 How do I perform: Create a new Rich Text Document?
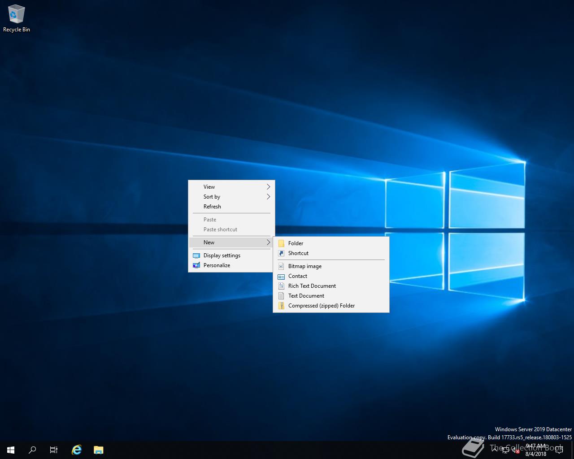click(331, 286)
